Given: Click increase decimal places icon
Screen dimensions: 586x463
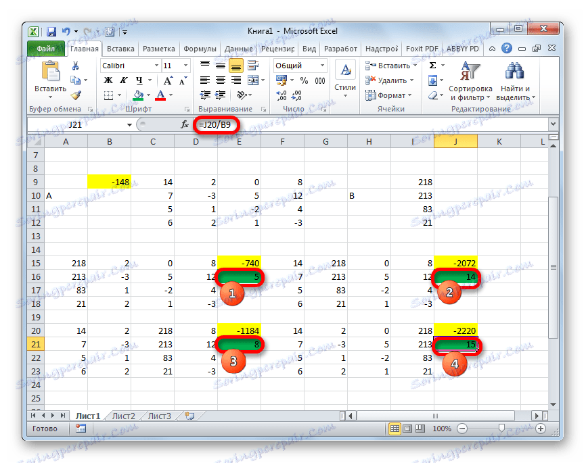Looking at the screenshot, I should pos(281,96).
